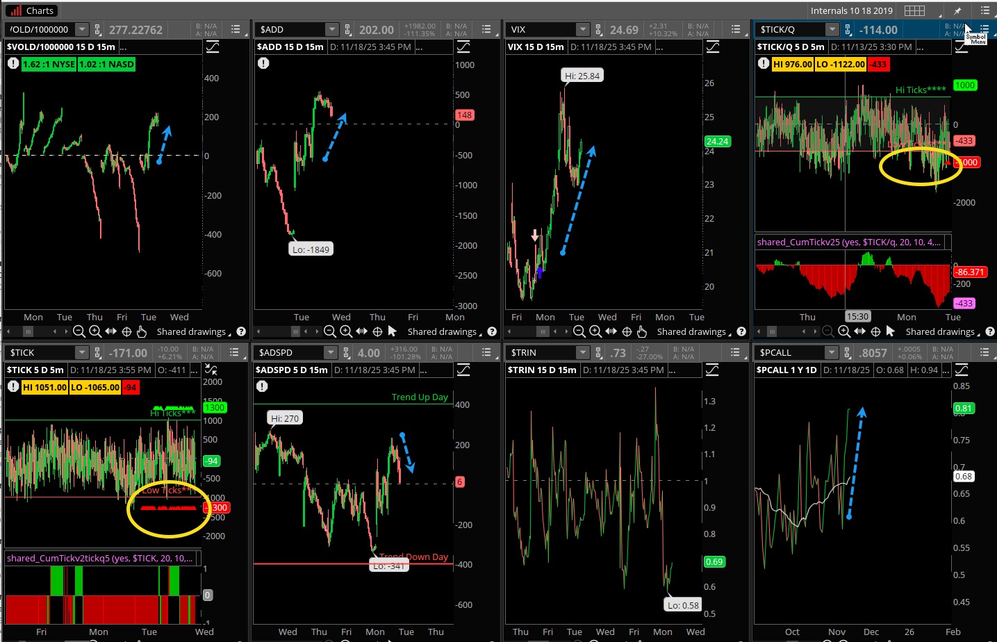
Task: Select the crosshair pan tool on VIX chart
Action: [627, 331]
